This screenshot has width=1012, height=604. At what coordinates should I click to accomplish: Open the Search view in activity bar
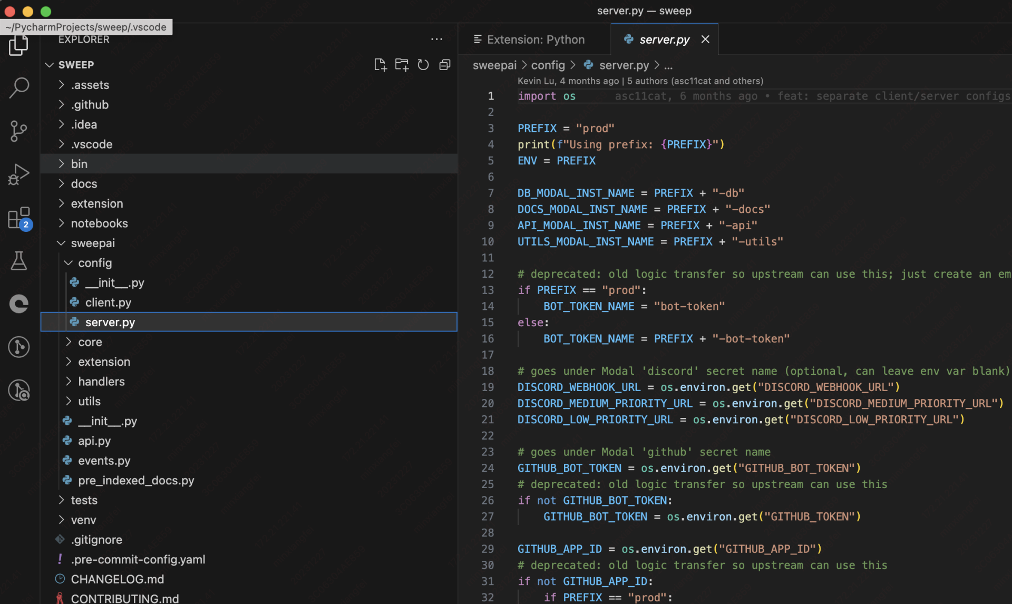click(19, 88)
